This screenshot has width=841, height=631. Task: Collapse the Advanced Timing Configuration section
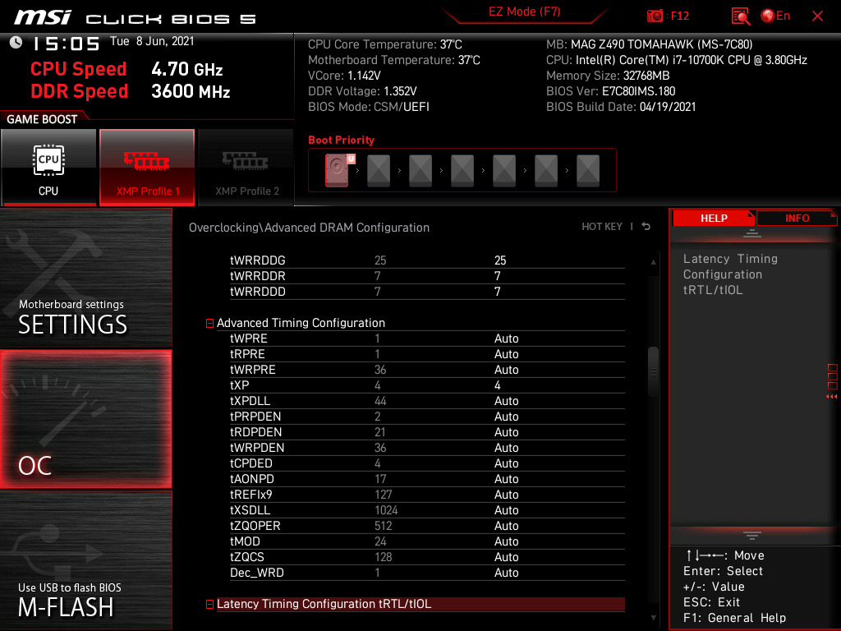point(209,323)
